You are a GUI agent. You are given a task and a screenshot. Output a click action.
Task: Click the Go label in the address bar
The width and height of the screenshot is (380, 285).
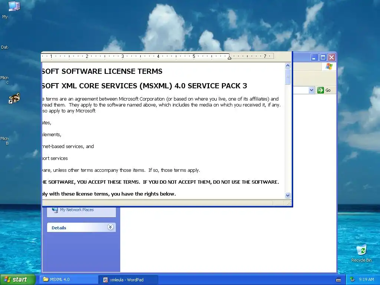point(328,90)
